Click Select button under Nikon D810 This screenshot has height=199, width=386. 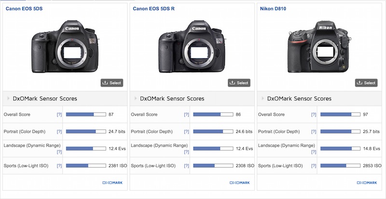tap(366, 83)
